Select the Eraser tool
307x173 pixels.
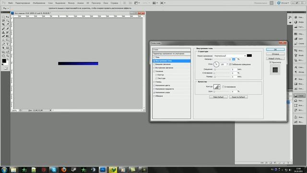point(3,36)
